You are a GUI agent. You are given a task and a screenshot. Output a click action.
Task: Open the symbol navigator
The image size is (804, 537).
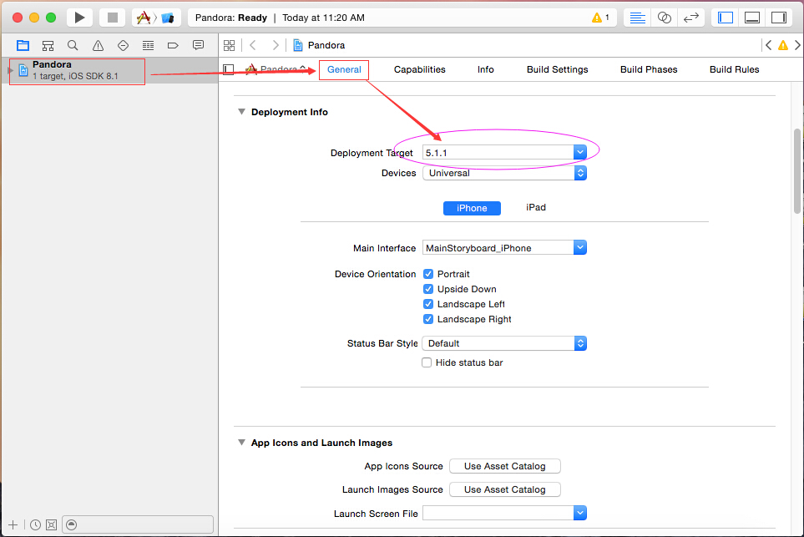pos(48,46)
